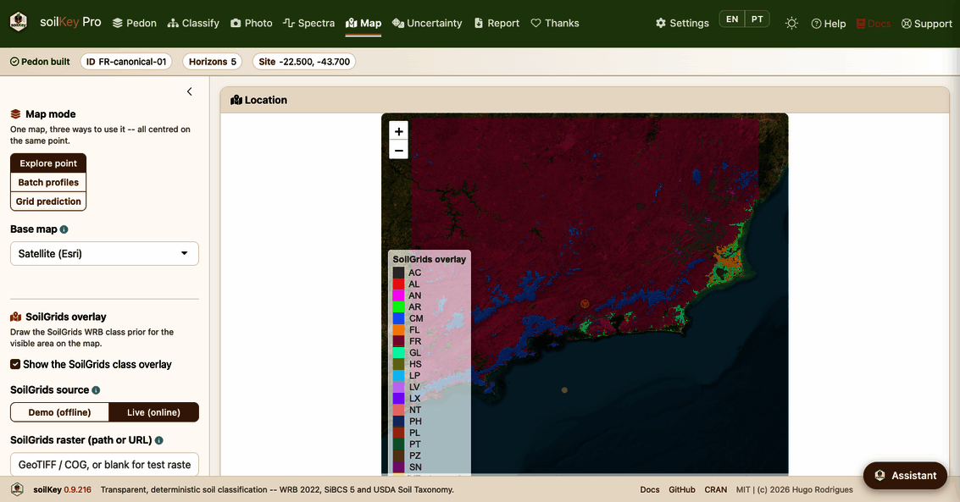
Task: Open Support in the header
Action: pyautogui.click(x=926, y=24)
